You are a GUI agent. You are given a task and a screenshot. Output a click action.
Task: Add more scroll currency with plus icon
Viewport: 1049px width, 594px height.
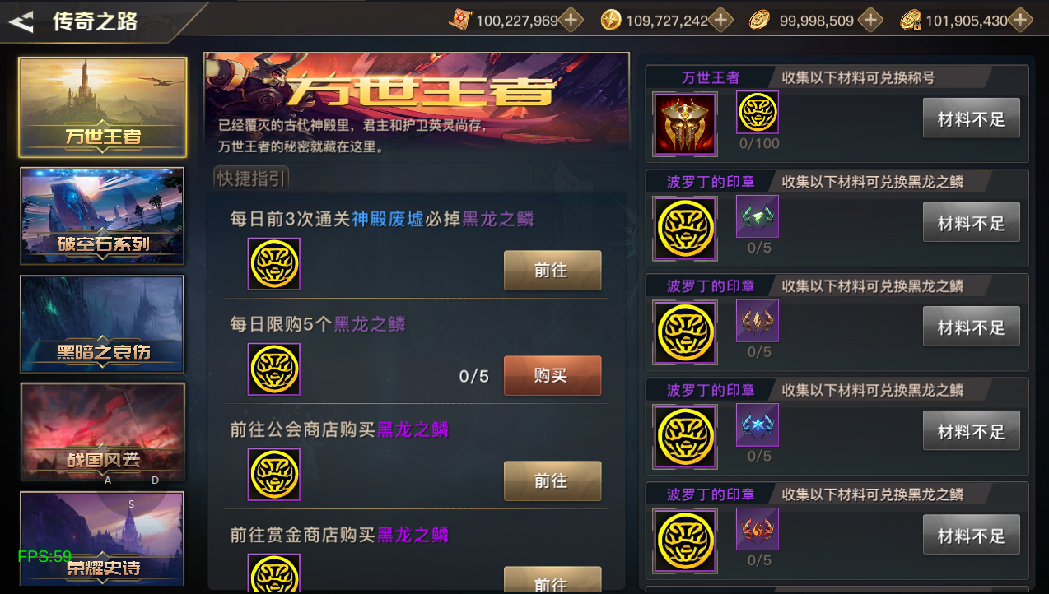coord(571,21)
